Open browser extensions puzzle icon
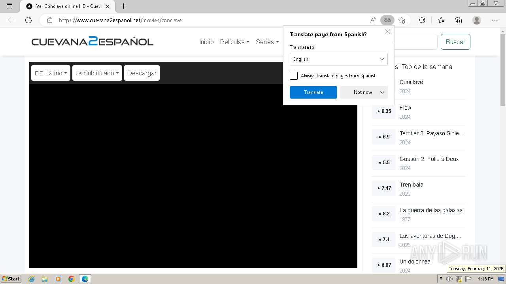This screenshot has height=284, width=506. tap(422, 20)
